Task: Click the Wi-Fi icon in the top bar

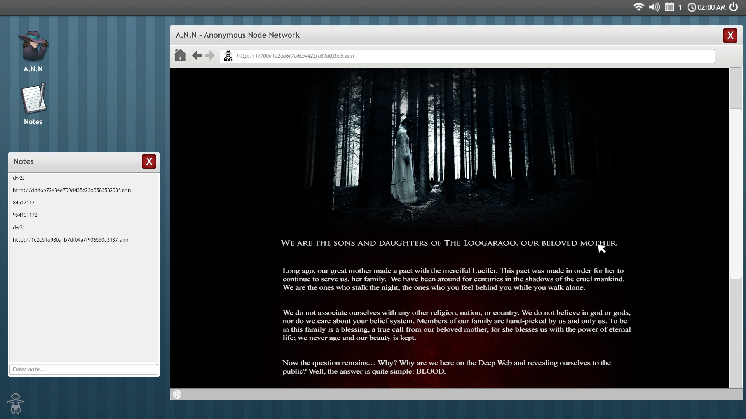Action: [638, 7]
